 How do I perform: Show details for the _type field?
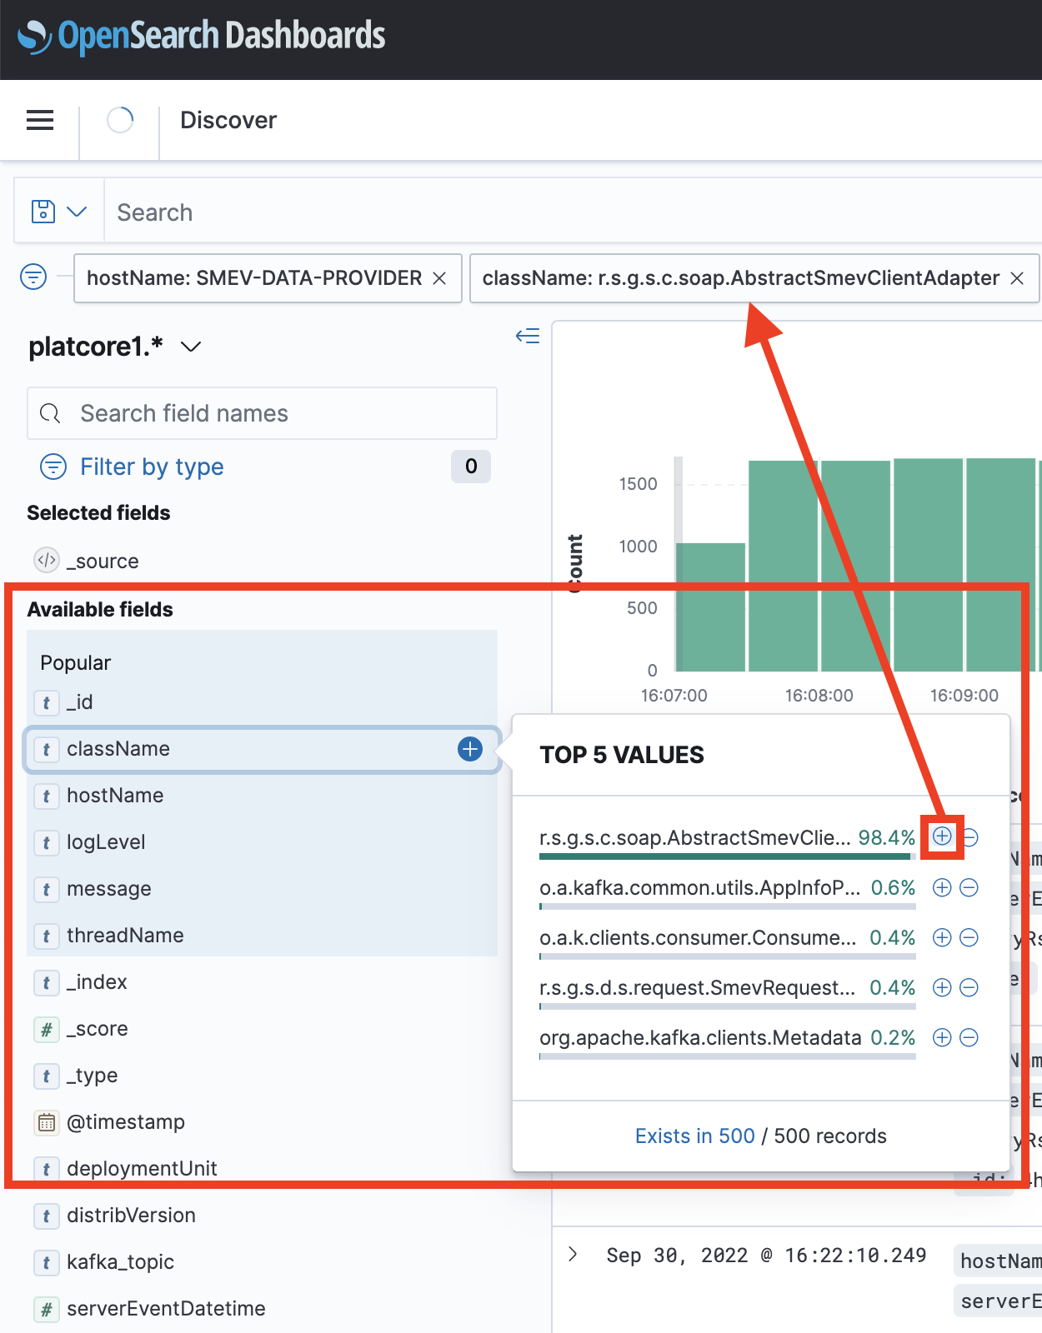(92, 1076)
